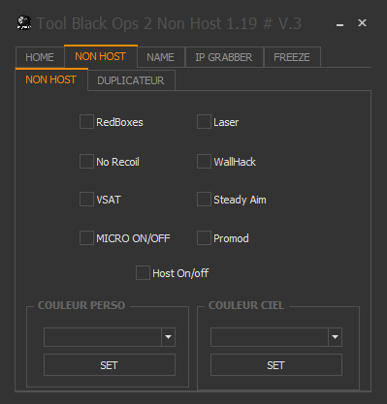
Task: Switch to the IP GRABBER tab
Action: (224, 57)
